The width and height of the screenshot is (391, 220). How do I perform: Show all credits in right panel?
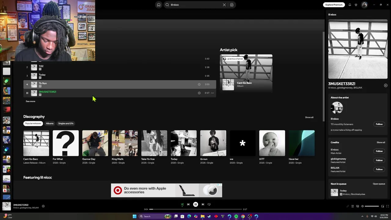[x=381, y=142]
